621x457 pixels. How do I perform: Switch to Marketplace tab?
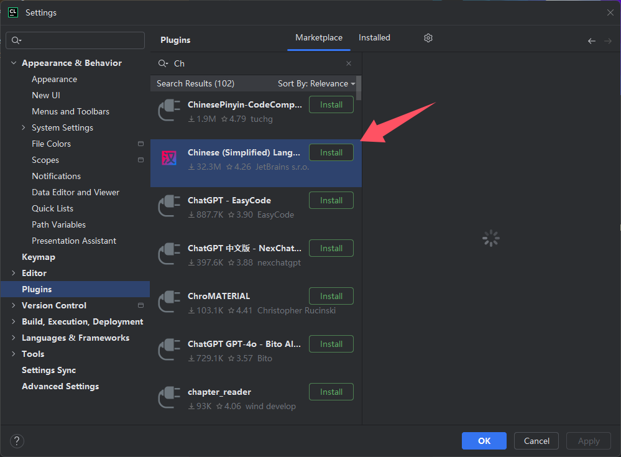319,38
